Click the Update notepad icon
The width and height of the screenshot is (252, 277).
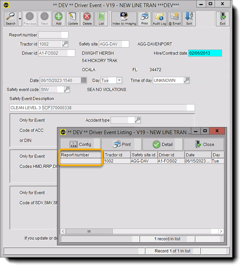pos(73,19)
